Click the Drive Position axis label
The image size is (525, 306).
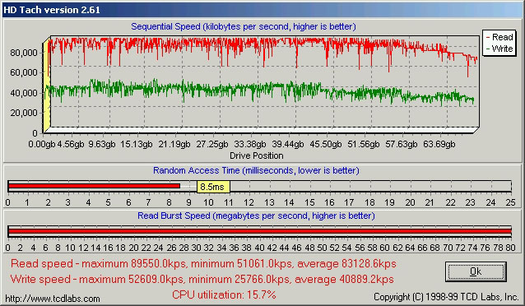tap(257, 155)
